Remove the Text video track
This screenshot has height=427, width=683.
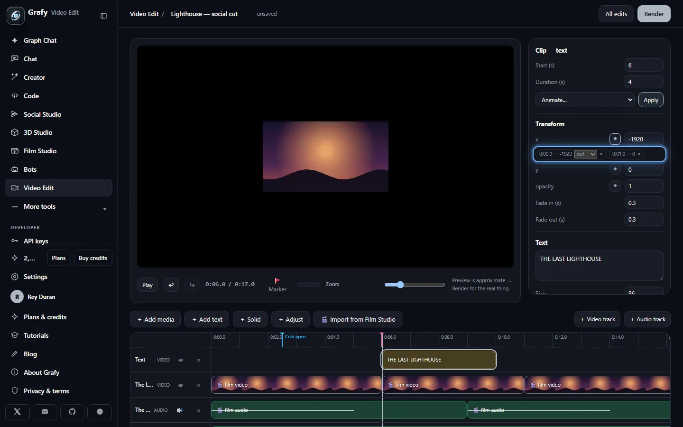pyautogui.click(x=199, y=360)
